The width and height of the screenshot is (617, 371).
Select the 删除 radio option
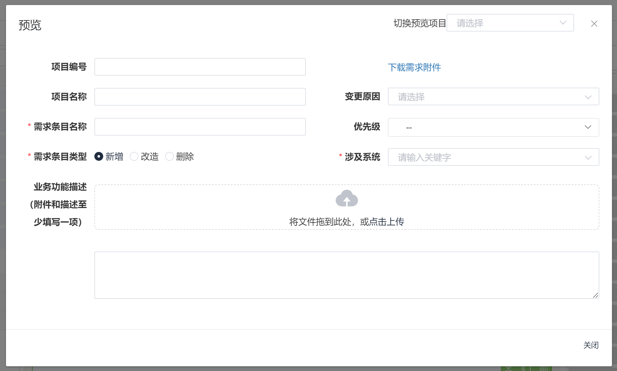(169, 156)
